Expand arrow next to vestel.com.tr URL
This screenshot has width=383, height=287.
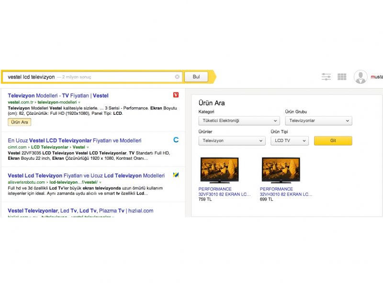(79, 102)
